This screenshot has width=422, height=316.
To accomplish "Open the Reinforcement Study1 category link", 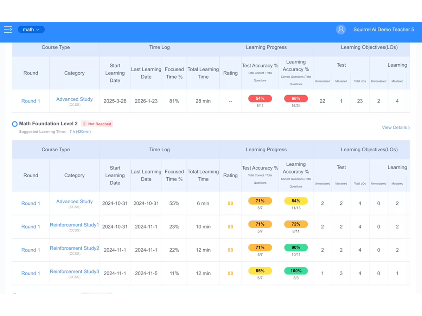I will [74, 225].
